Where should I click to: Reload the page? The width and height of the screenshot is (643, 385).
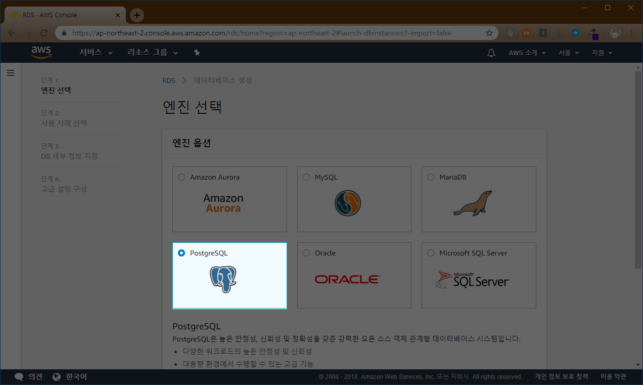[x=44, y=33]
